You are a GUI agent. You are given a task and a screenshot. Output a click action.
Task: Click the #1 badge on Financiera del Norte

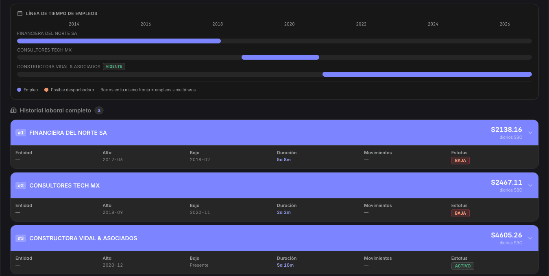(x=21, y=133)
